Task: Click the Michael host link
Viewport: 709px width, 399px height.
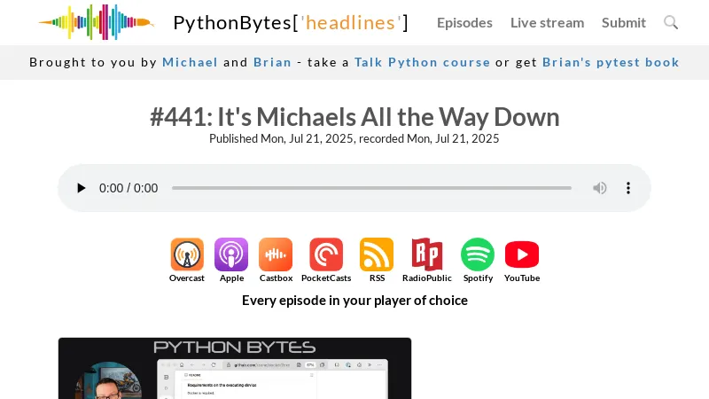Action: tap(190, 62)
